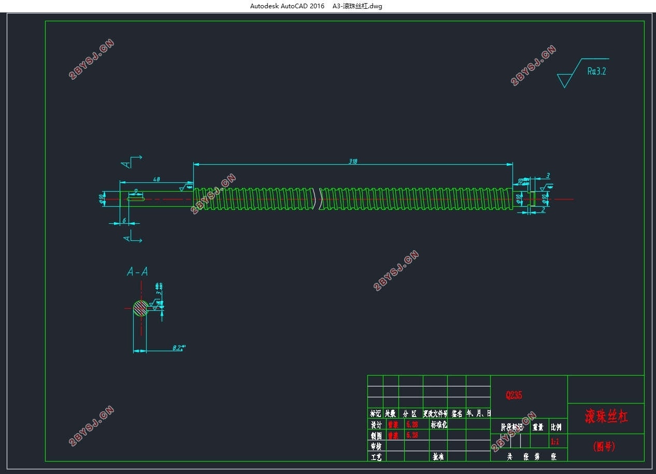This screenshot has width=656, height=474.
Task: Select the "滚珠丝杠" part title
Action: (x=606, y=416)
